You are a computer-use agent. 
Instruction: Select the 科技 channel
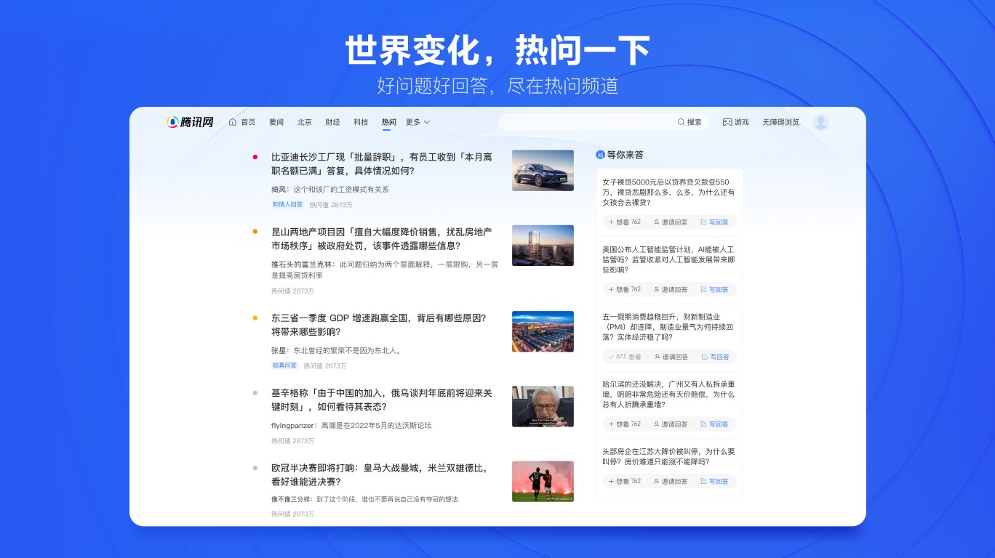[361, 122]
